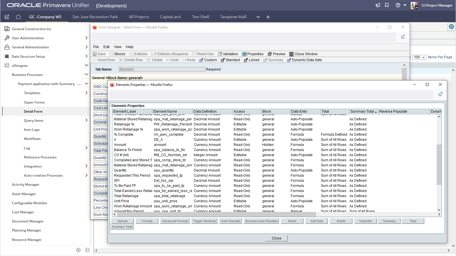Open the File menu

tap(96, 47)
